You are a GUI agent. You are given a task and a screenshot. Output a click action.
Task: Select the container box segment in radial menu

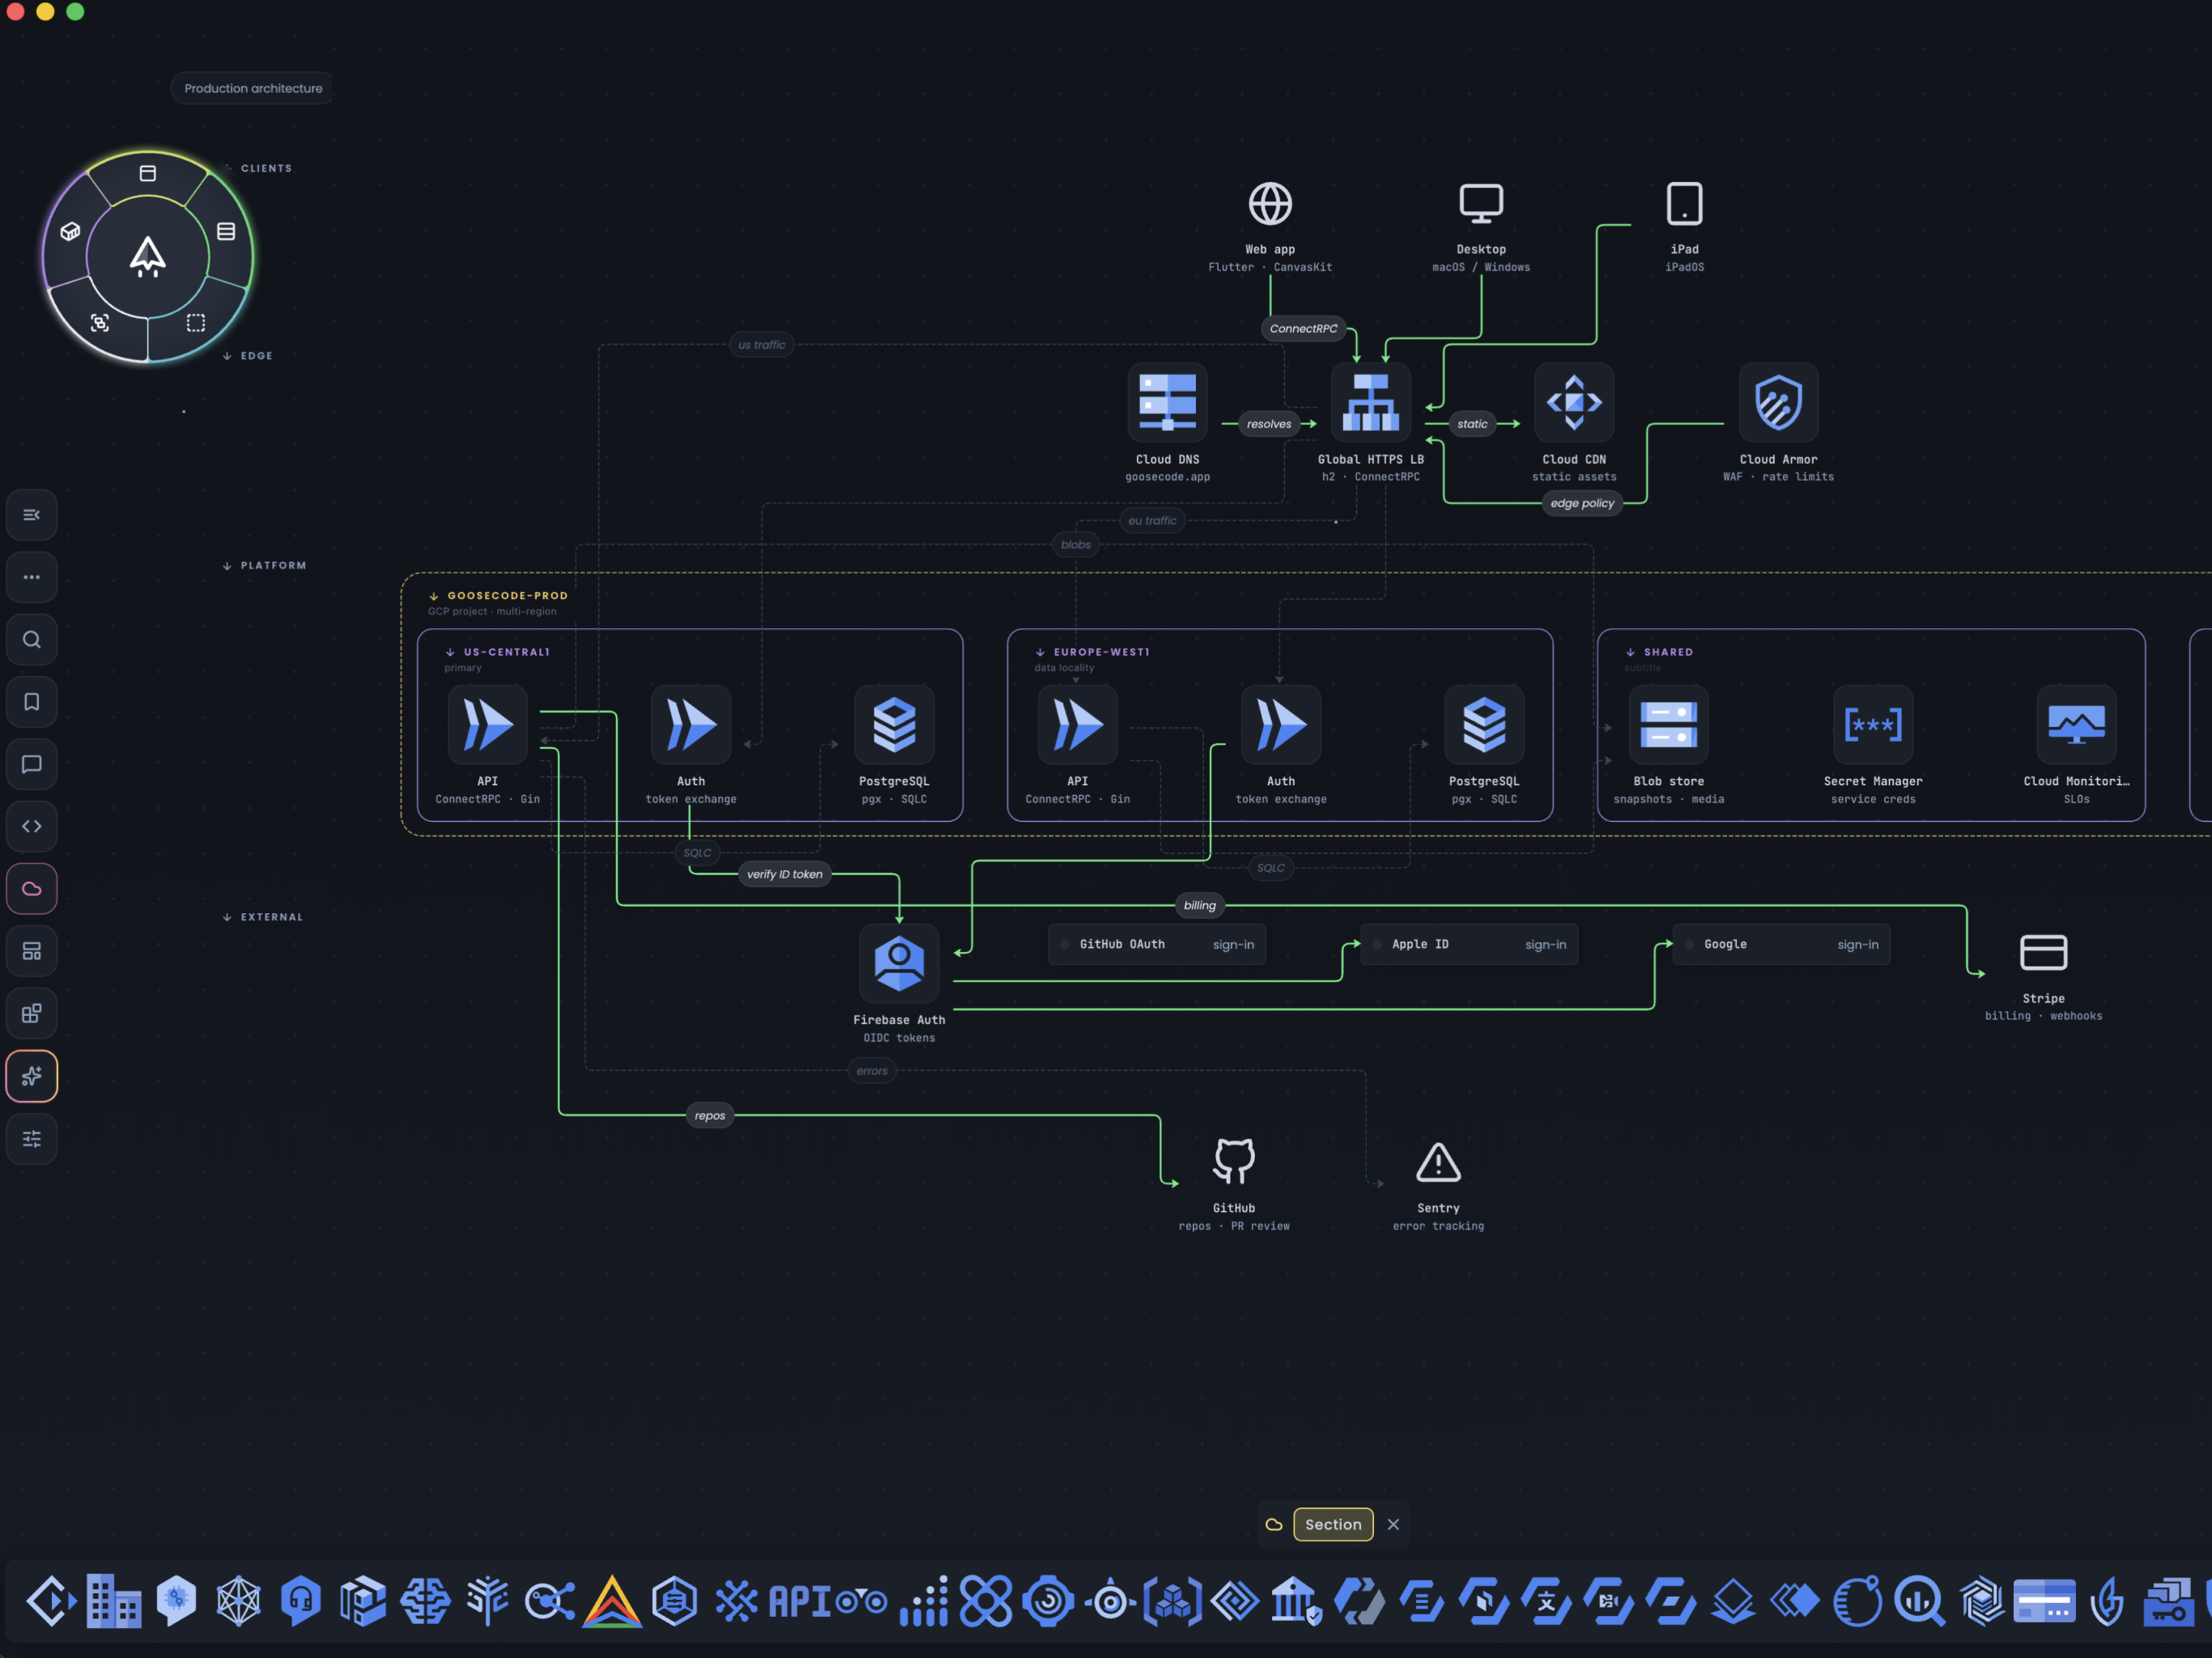[70, 231]
